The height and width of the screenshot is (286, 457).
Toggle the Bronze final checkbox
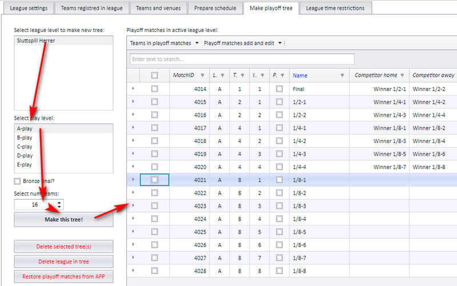[18, 181]
